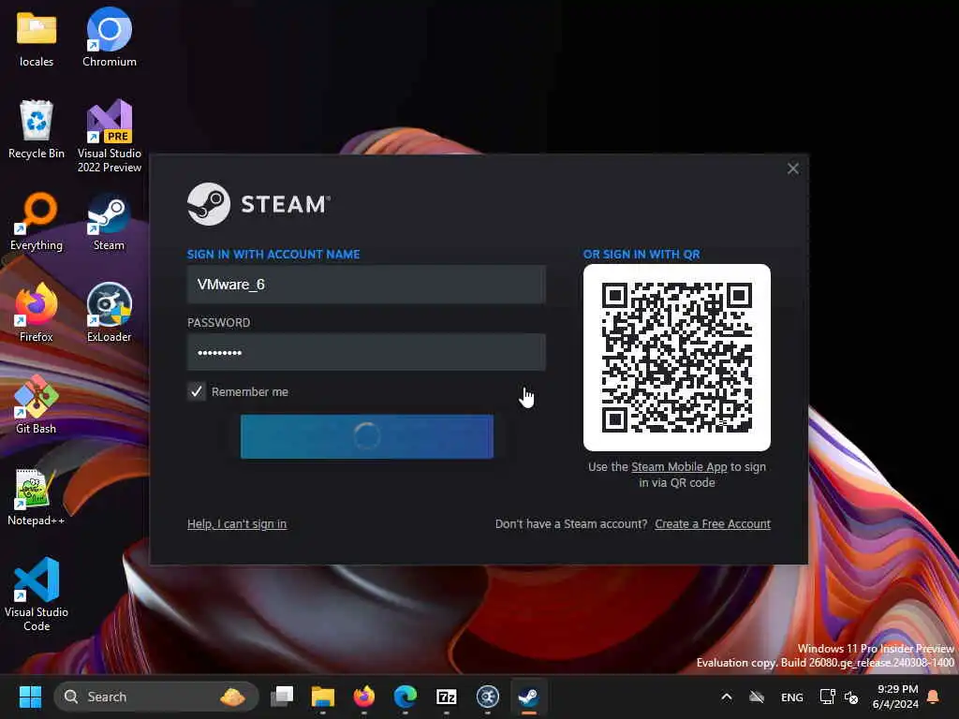Image resolution: width=959 pixels, height=719 pixels.
Task: Open the notification bell icon
Action: point(933,697)
